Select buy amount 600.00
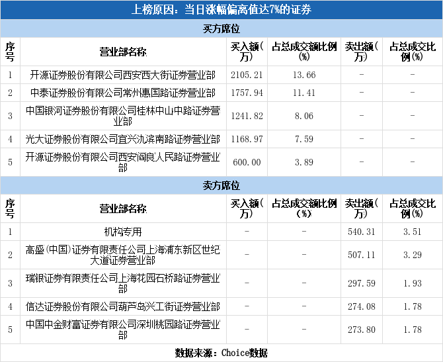443x362 pixels. [247, 162]
